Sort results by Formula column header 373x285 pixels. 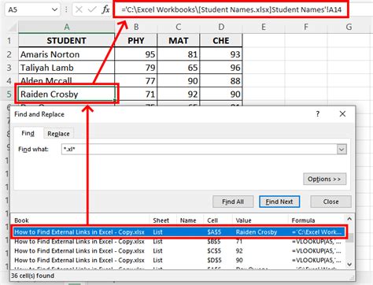coord(317,220)
